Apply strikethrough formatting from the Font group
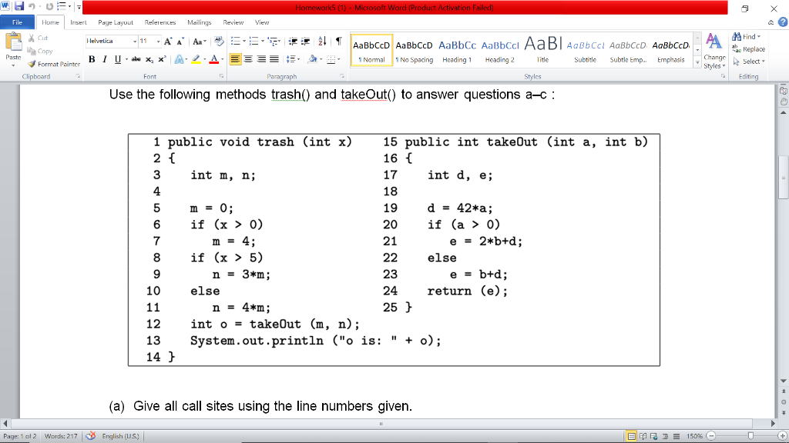 pos(136,58)
